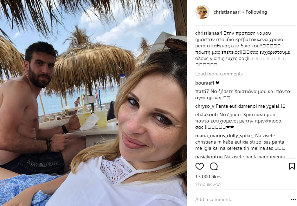Viewport: 297px width, 206px height.
Task: Expand Load more comments
Action: [x=219, y=74]
